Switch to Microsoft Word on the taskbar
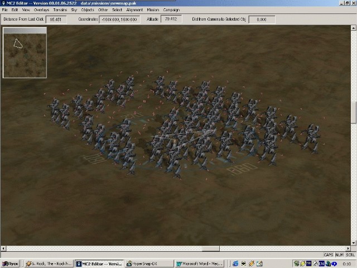The image size is (357, 268). (x=200, y=264)
